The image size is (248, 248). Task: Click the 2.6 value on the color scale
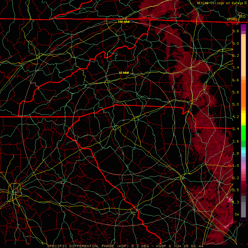click(236, 141)
